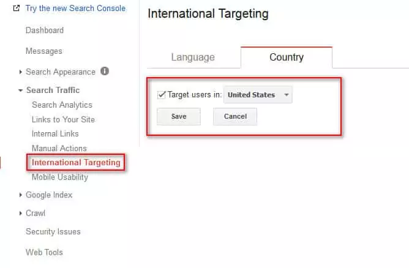Viewport: 409px width, 268px height.
Task: Click the Search Traffic section label
Action: click(53, 90)
